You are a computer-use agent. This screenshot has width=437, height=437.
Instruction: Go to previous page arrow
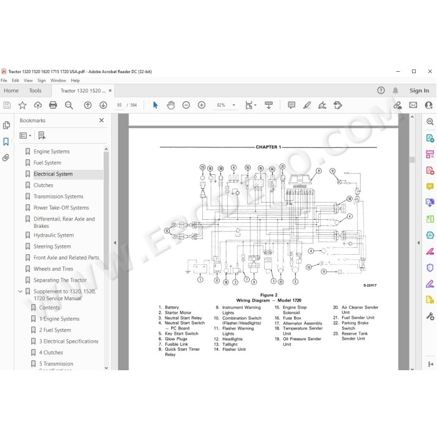click(x=88, y=105)
